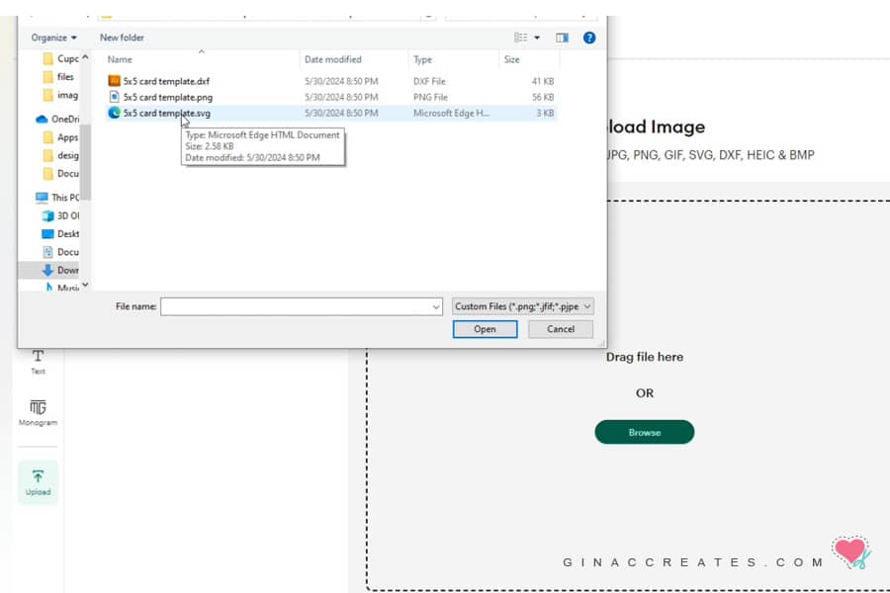Click the New folder button
This screenshot has width=890, height=593.
[122, 38]
